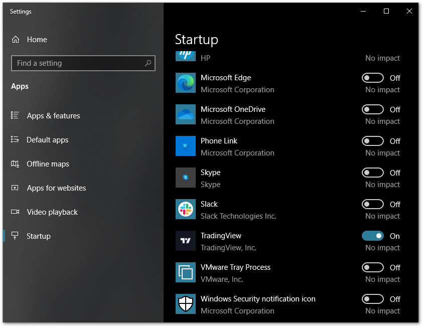
Task: Click the Home house icon
Action: (x=16, y=40)
